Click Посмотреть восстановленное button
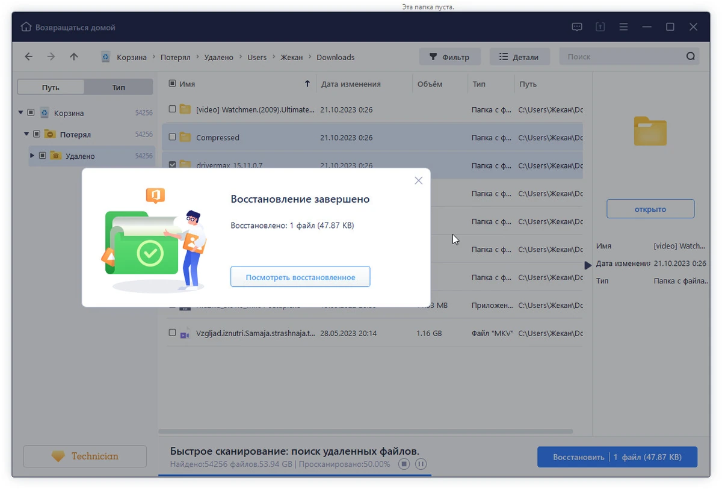Screen dimensions: 722x489 point(300,277)
